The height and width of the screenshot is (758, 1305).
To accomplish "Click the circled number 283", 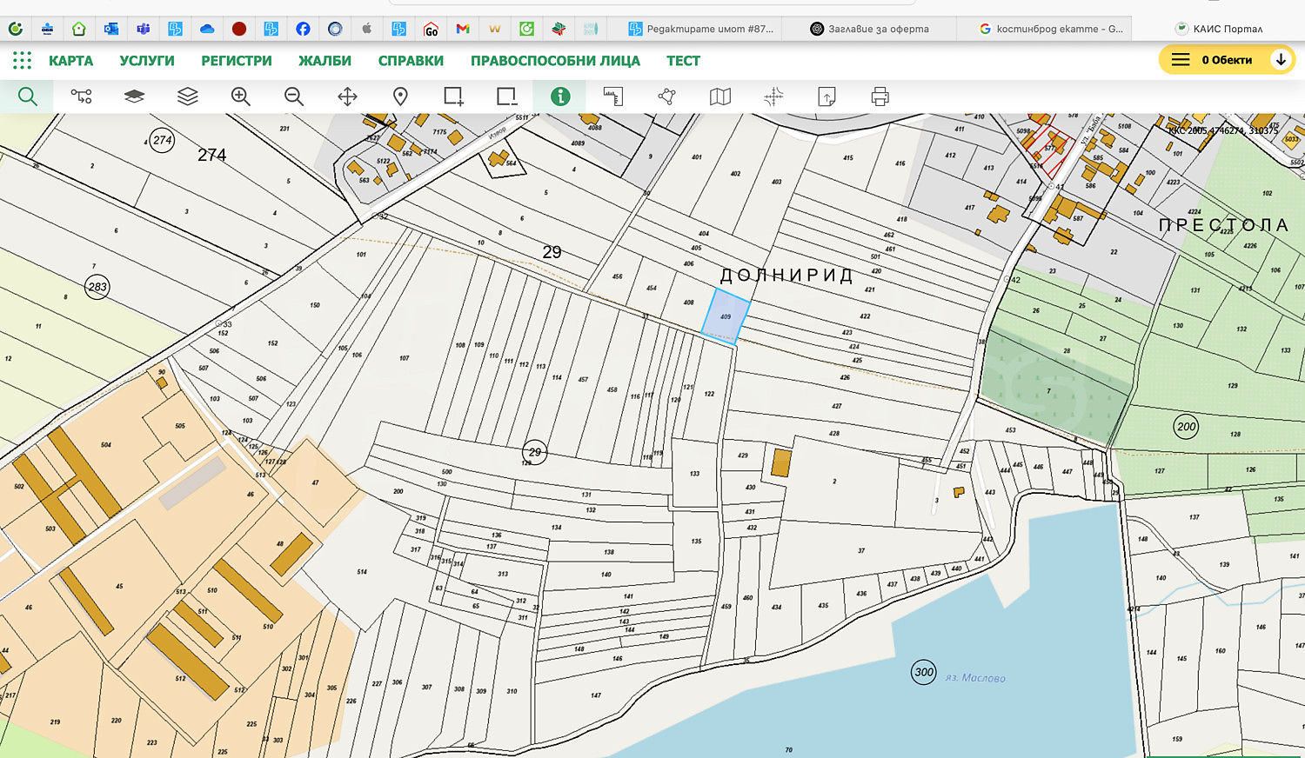I will 97,287.
